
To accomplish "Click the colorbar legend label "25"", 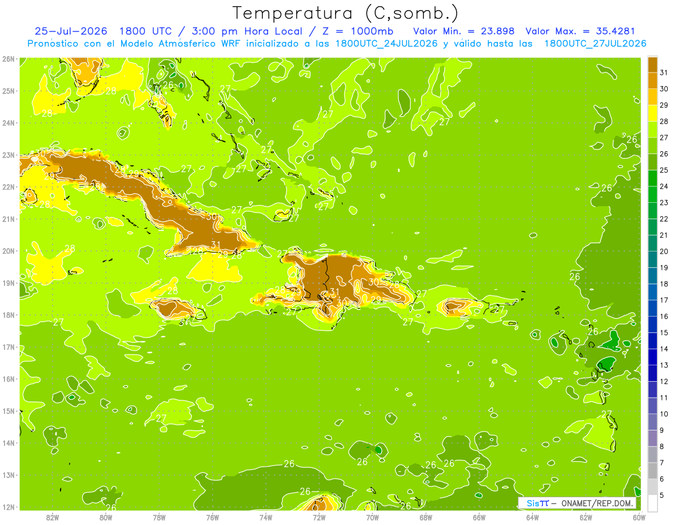I will (664, 170).
